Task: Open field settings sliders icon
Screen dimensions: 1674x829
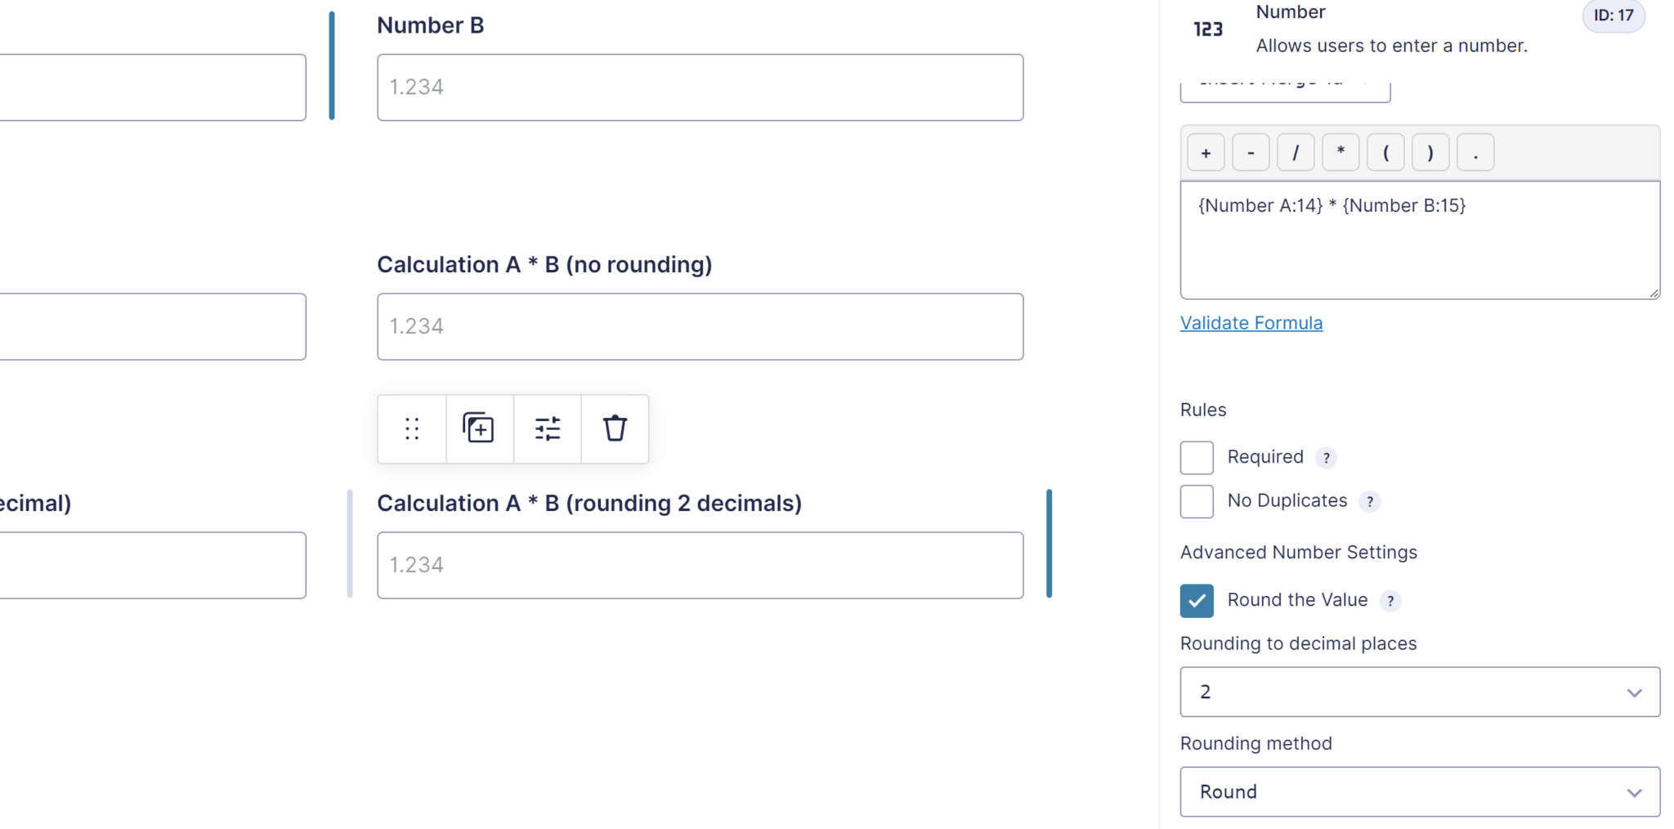Action: 548,428
